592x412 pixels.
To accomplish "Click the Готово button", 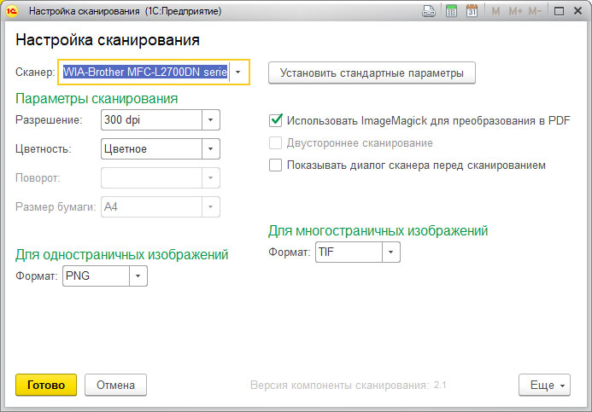I will (x=46, y=386).
